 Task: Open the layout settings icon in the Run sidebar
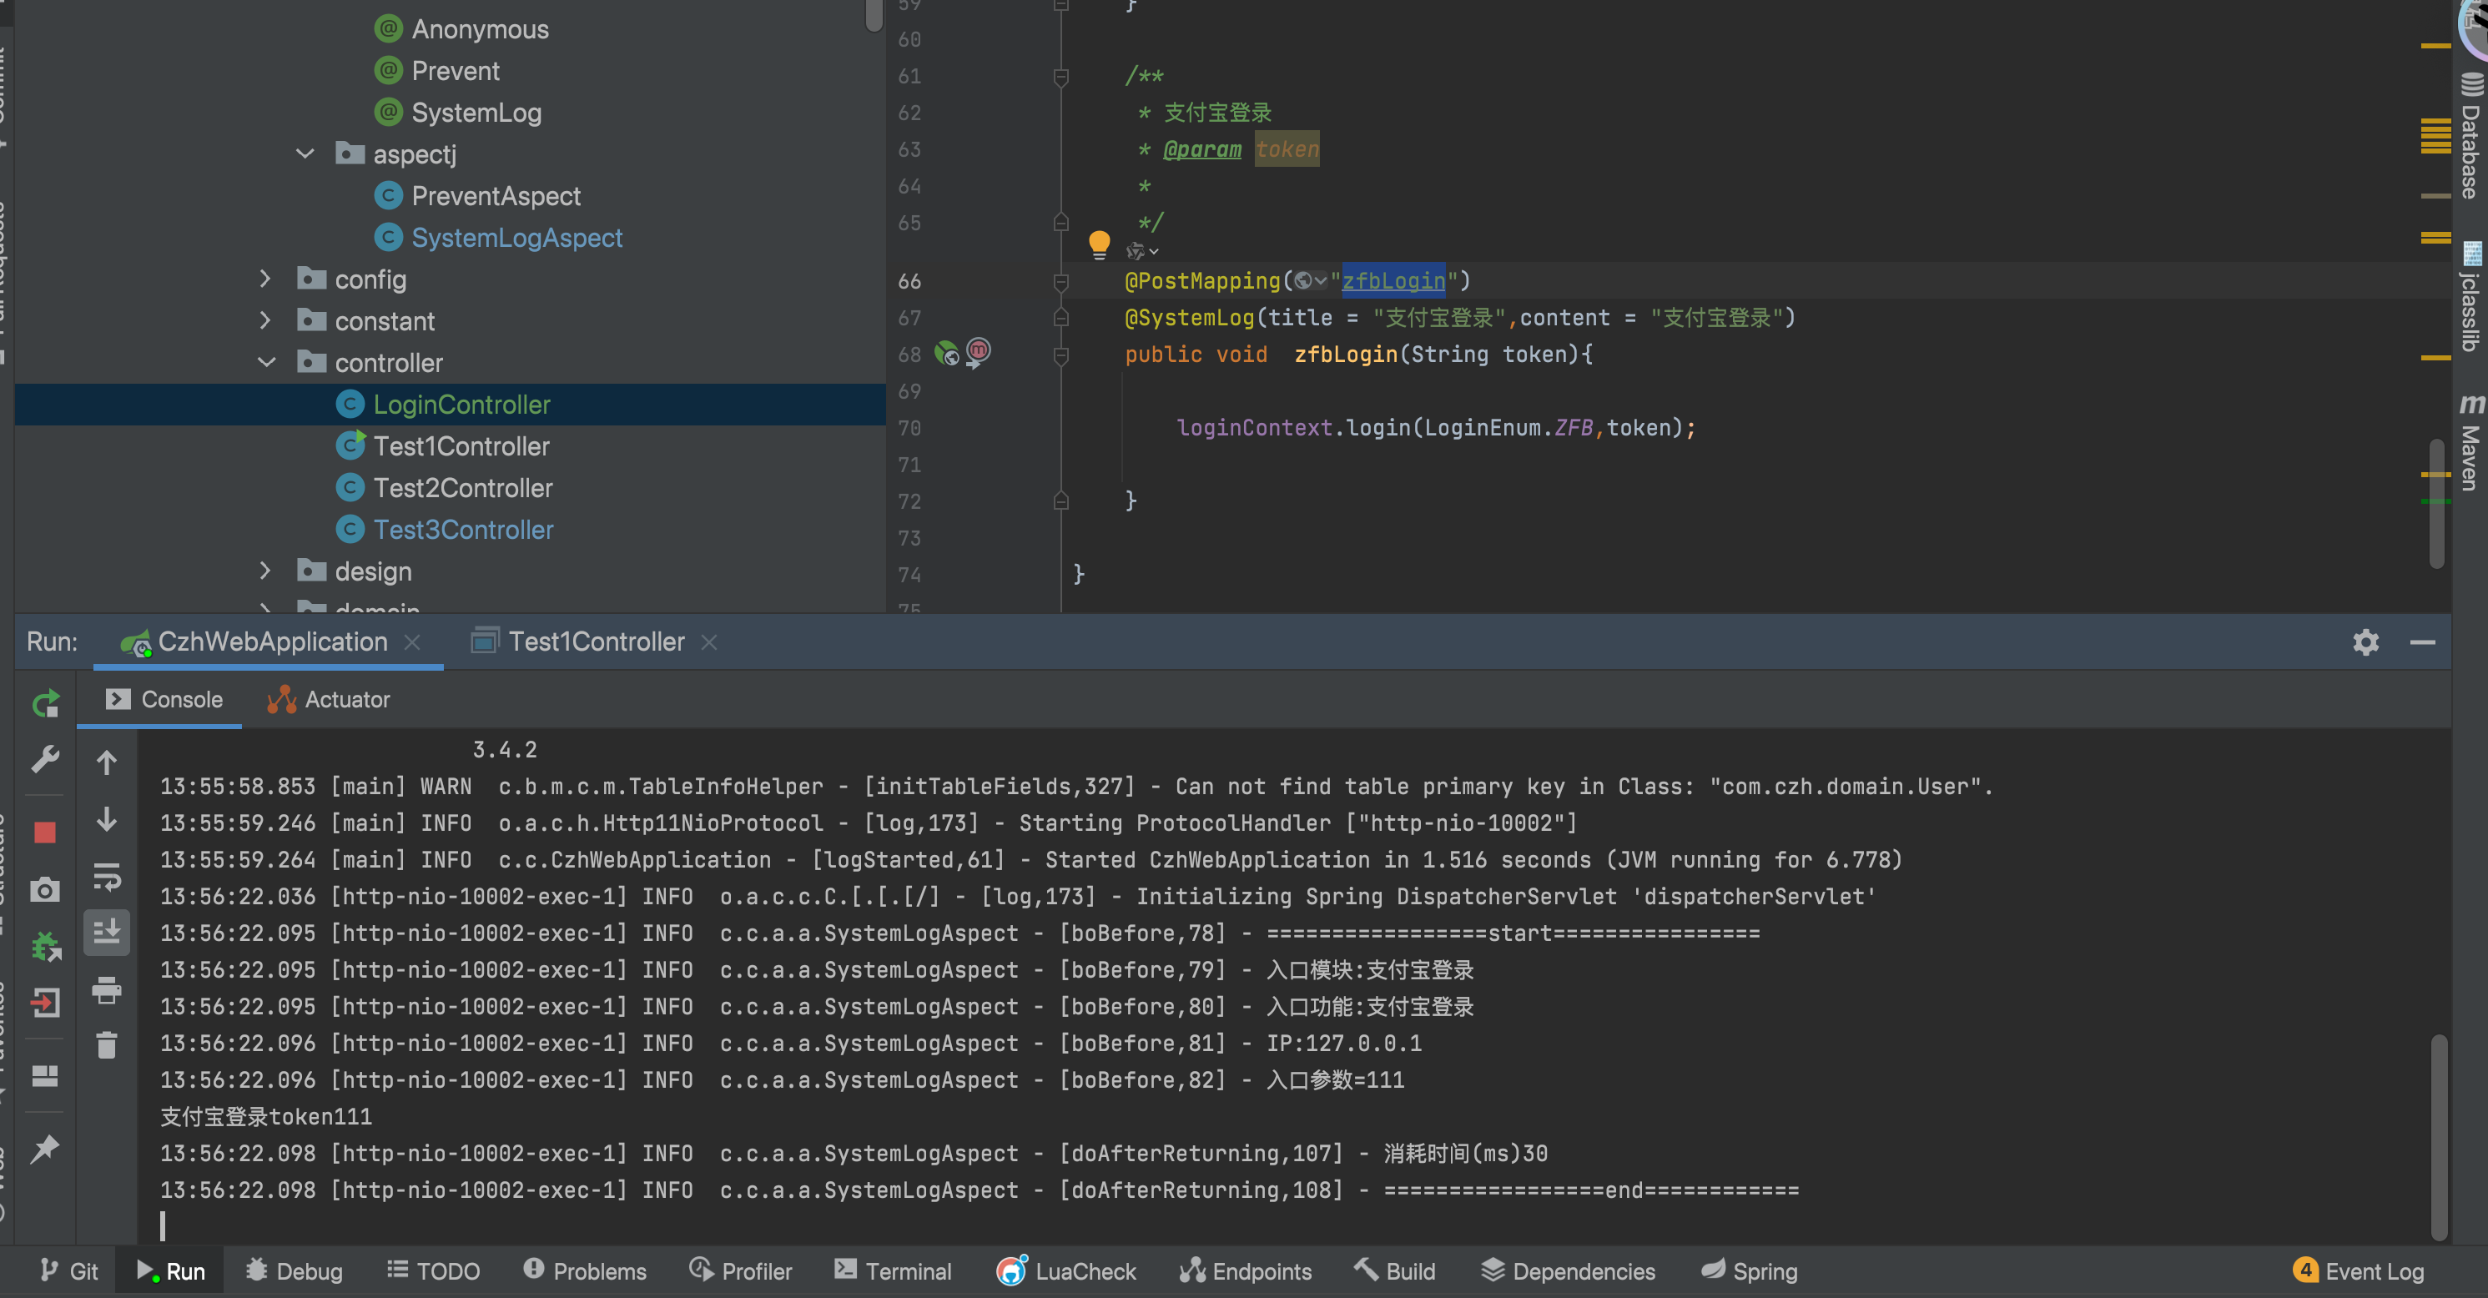[x=45, y=1075]
